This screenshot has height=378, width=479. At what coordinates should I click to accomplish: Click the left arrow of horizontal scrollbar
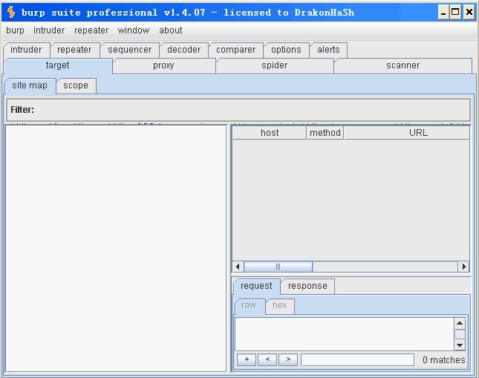tap(238, 267)
